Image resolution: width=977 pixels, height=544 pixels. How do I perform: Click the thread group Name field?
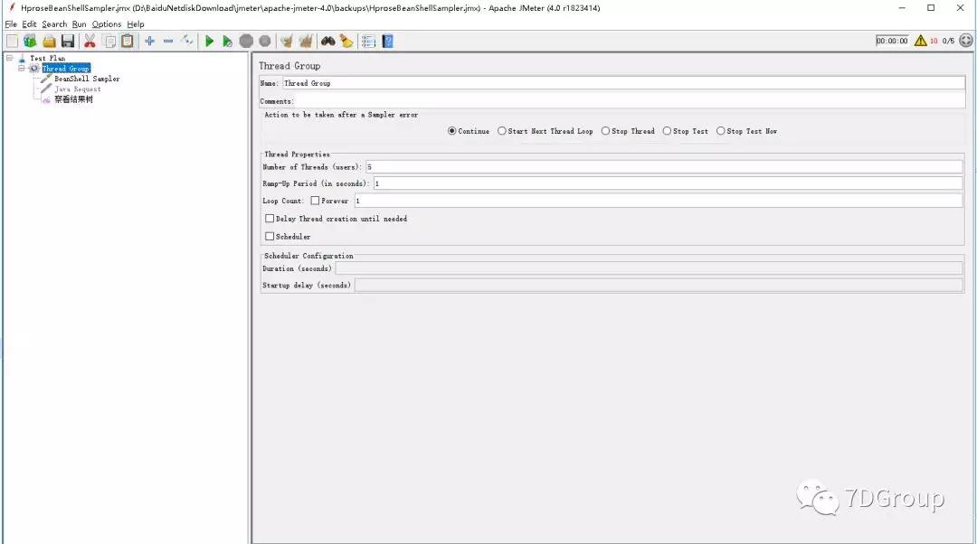pyautogui.click(x=623, y=83)
